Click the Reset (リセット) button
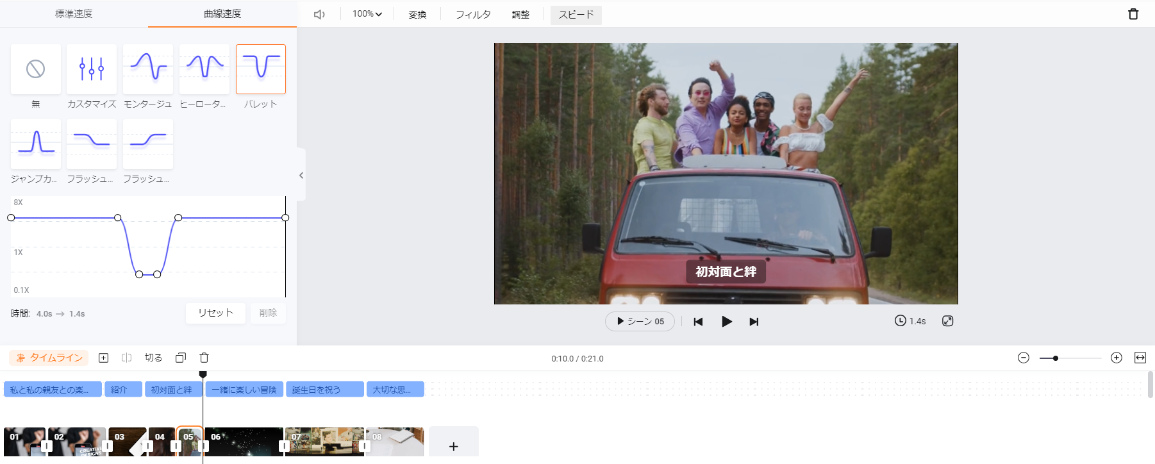The image size is (1155, 464). tap(215, 313)
